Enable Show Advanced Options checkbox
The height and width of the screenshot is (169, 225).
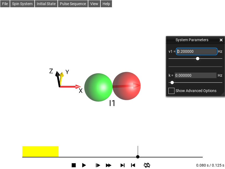tap(171, 91)
